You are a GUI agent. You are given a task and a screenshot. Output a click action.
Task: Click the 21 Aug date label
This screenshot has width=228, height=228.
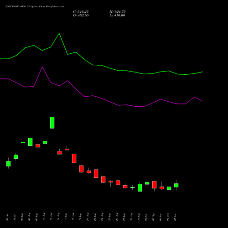95,217
